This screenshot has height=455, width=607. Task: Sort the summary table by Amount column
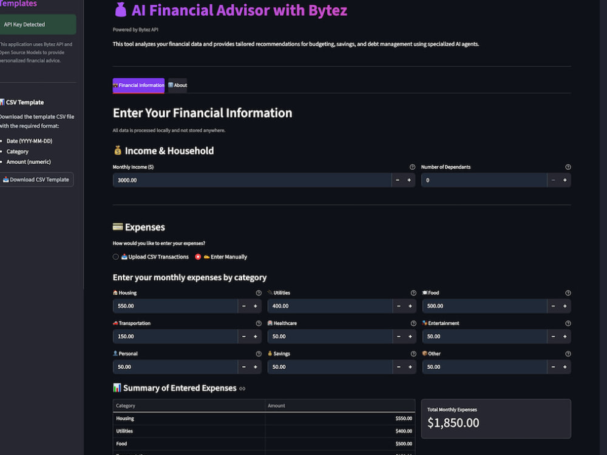pyautogui.click(x=340, y=405)
